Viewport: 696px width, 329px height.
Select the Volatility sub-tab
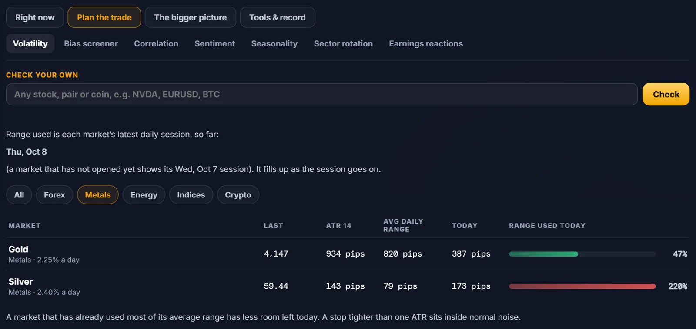(x=30, y=43)
